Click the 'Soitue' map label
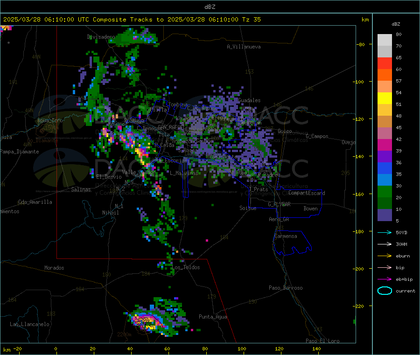The image size is (420, 355). (x=248, y=208)
